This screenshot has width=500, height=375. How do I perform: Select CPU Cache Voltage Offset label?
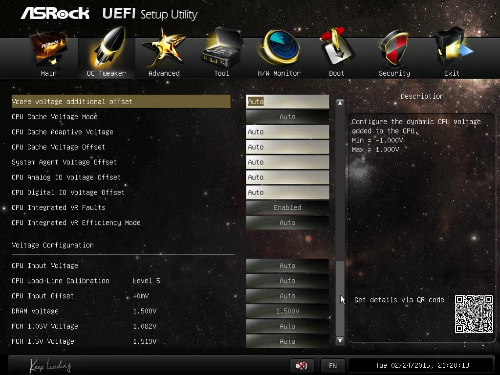coord(58,147)
